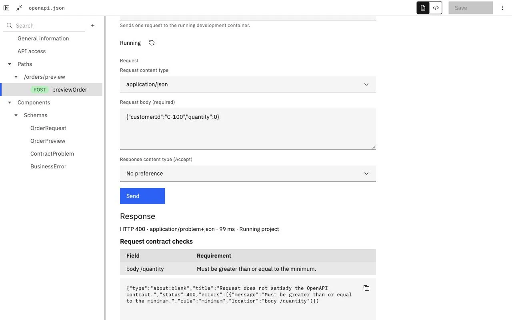512x320 pixels.
Task: Open General information section
Action: [x=43, y=38]
